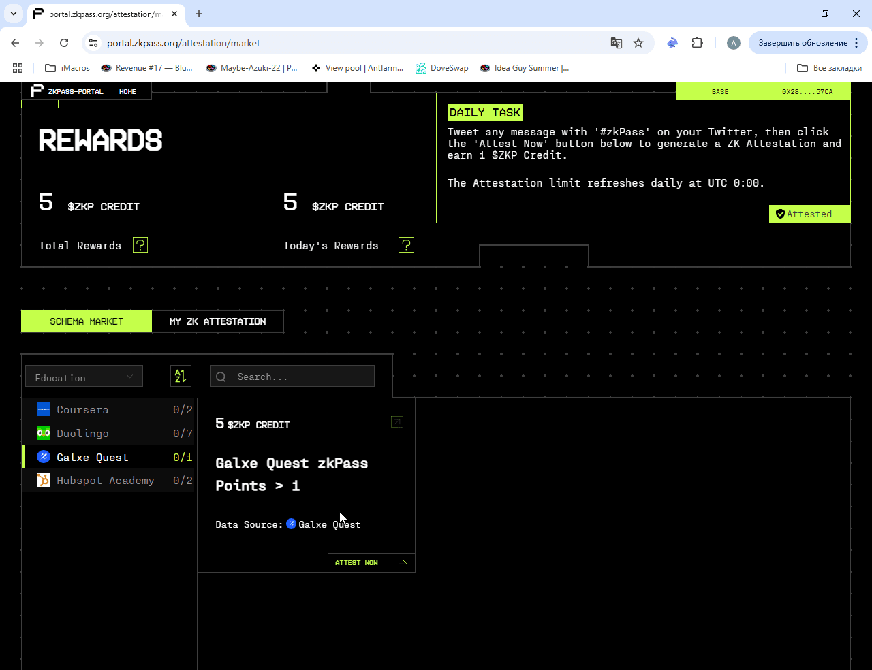
Task: Click the Coursera logo icon
Action: [44, 409]
